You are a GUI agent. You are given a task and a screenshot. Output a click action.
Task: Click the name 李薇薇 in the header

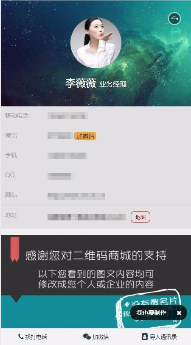pyautogui.click(x=81, y=83)
